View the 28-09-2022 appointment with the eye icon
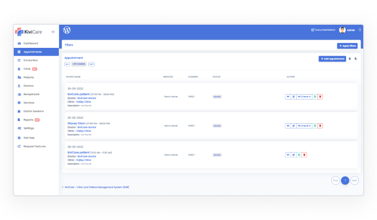Screen dimensions: 377x220 click(288, 155)
